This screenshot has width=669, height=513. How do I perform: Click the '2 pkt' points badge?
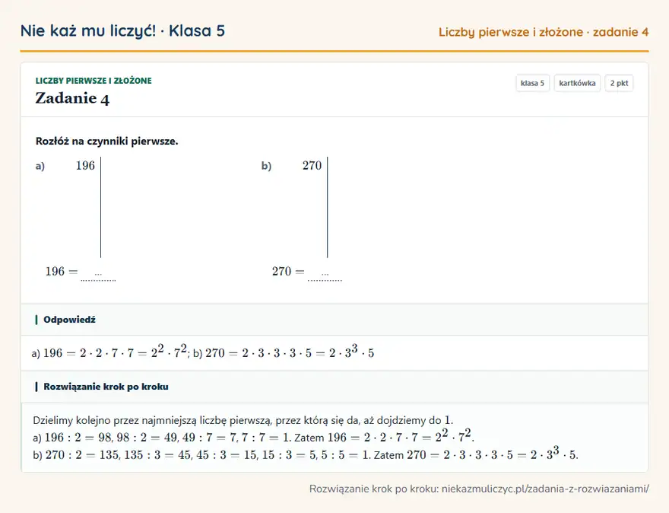pyautogui.click(x=619, y=83)
